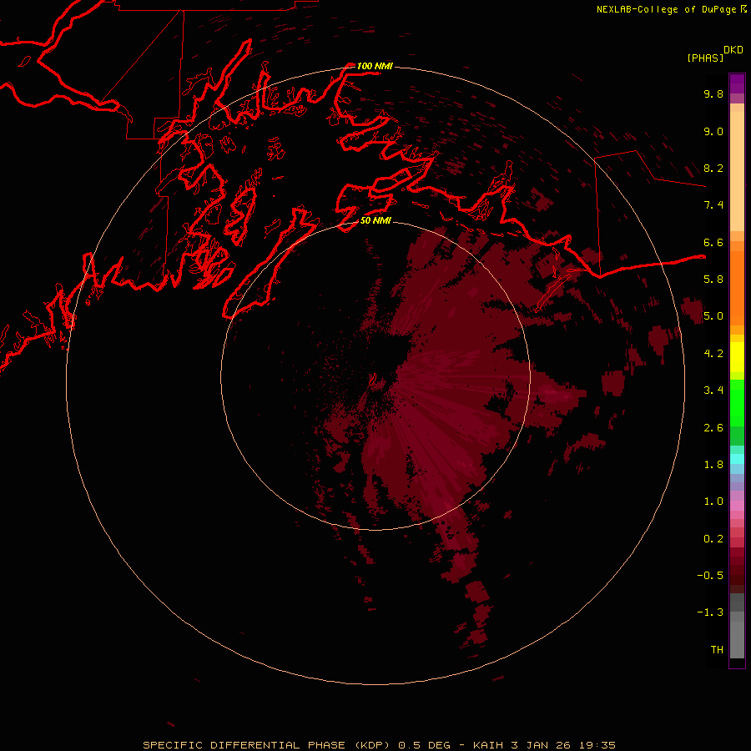The width and height of the screenshot is (751, 751).
Task: Pick the pink segment of color bar
Action: (x=737, y=506)
